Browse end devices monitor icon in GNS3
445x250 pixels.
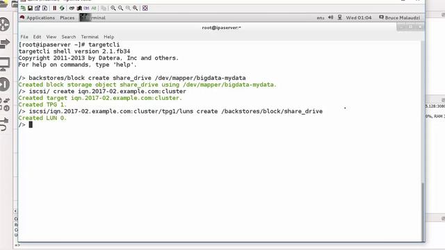(5, 65)
